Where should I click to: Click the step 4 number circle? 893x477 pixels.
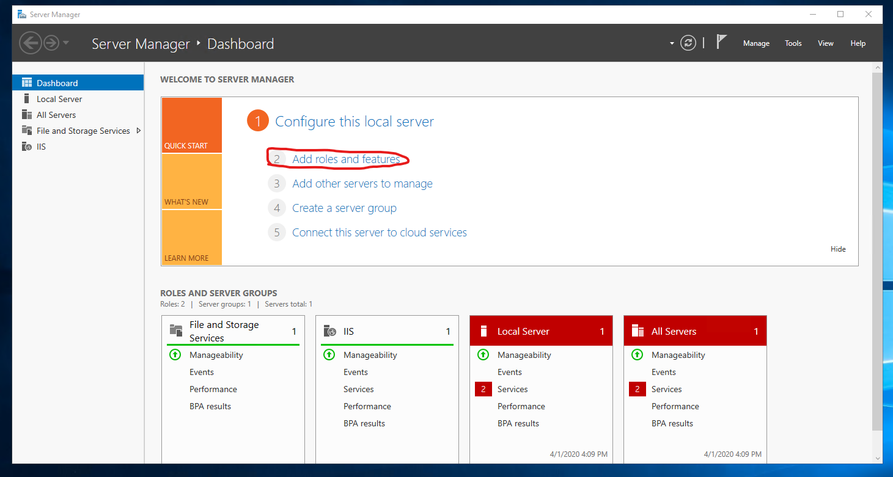point(277,208)
